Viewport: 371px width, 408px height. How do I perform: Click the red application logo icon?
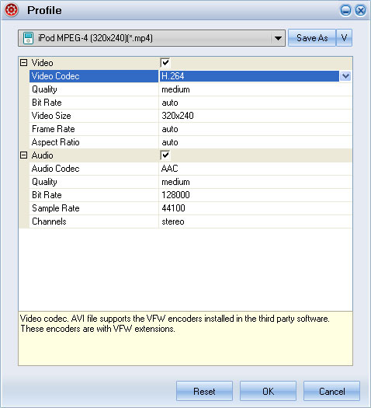coord(11,10)
